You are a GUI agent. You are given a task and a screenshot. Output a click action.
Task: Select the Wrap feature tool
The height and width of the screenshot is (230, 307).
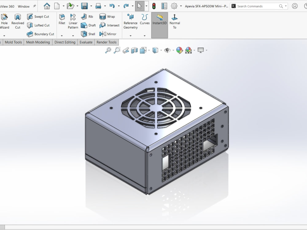(107, 17)
